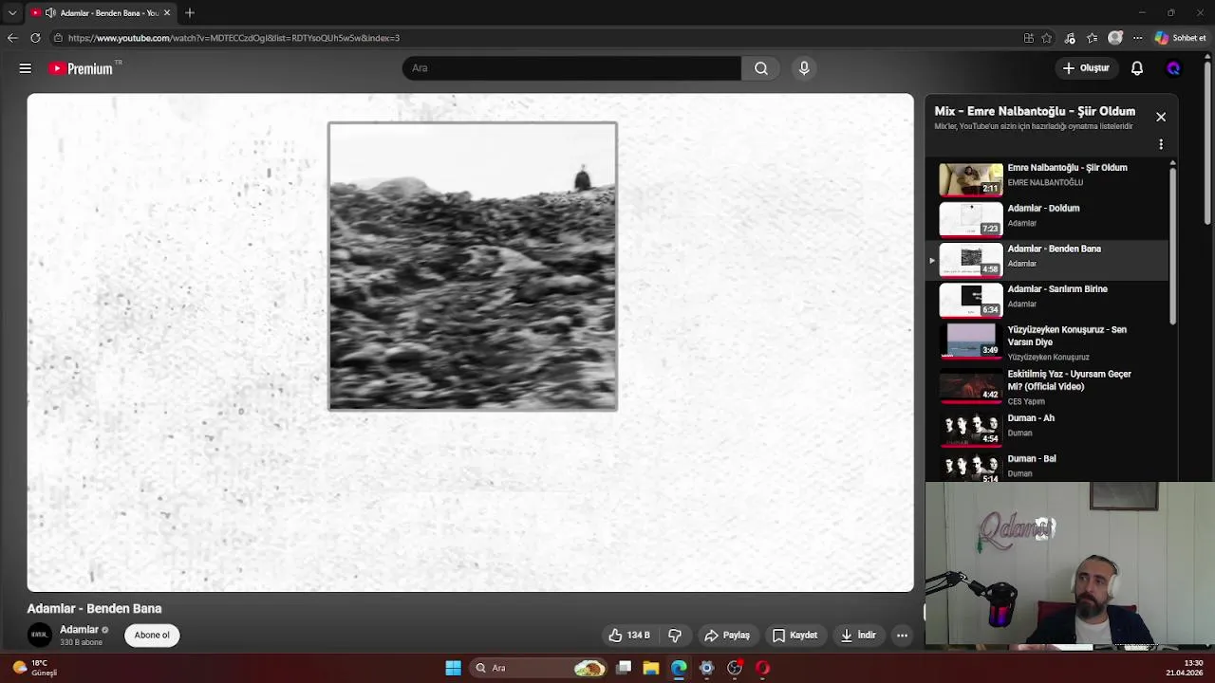Open the tab list dropdown arrow
The image size is (1215, 683).
click(x=12, y=12)
